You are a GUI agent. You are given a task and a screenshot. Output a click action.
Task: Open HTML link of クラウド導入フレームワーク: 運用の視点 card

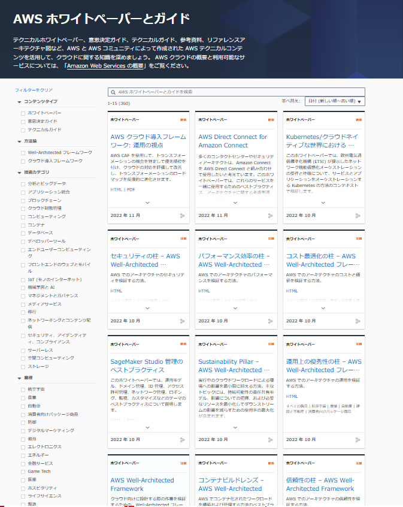pyautogui.click(x=116, y=190)
